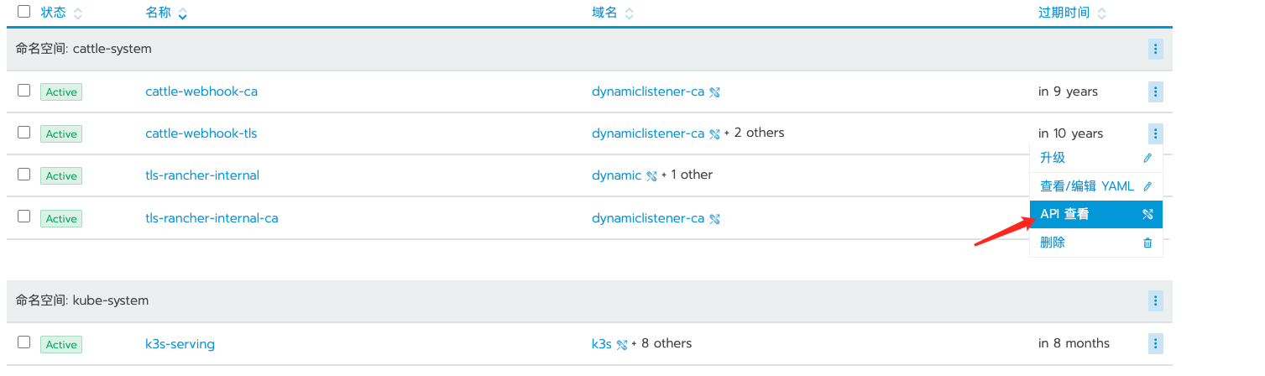The height and width of the screenshot is (376, 1265).
Task: Open kebab menu for k3s-serving row
Action: tap(1155, 343)
